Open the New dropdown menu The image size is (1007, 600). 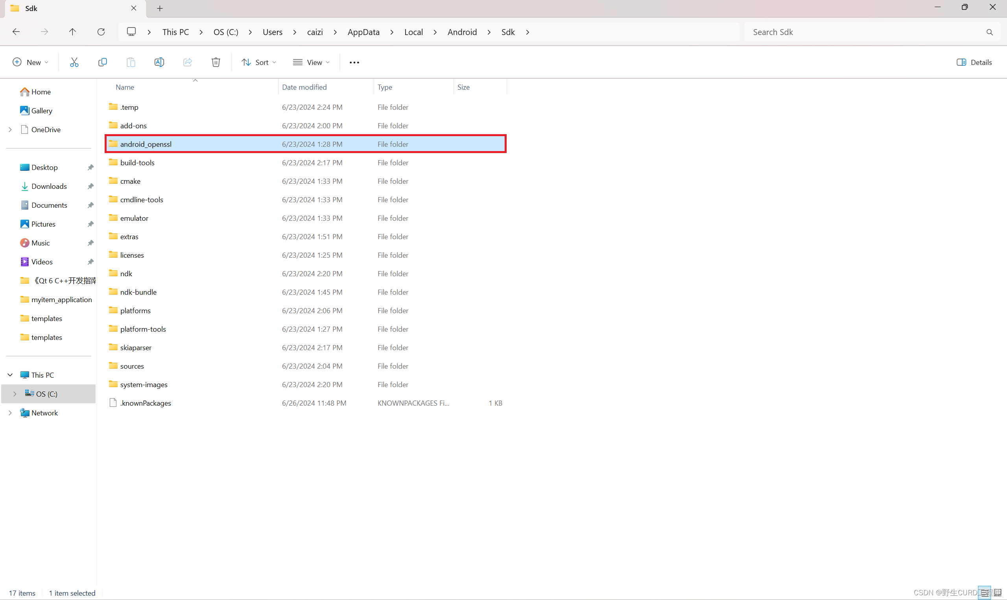(x=31, y=62)
